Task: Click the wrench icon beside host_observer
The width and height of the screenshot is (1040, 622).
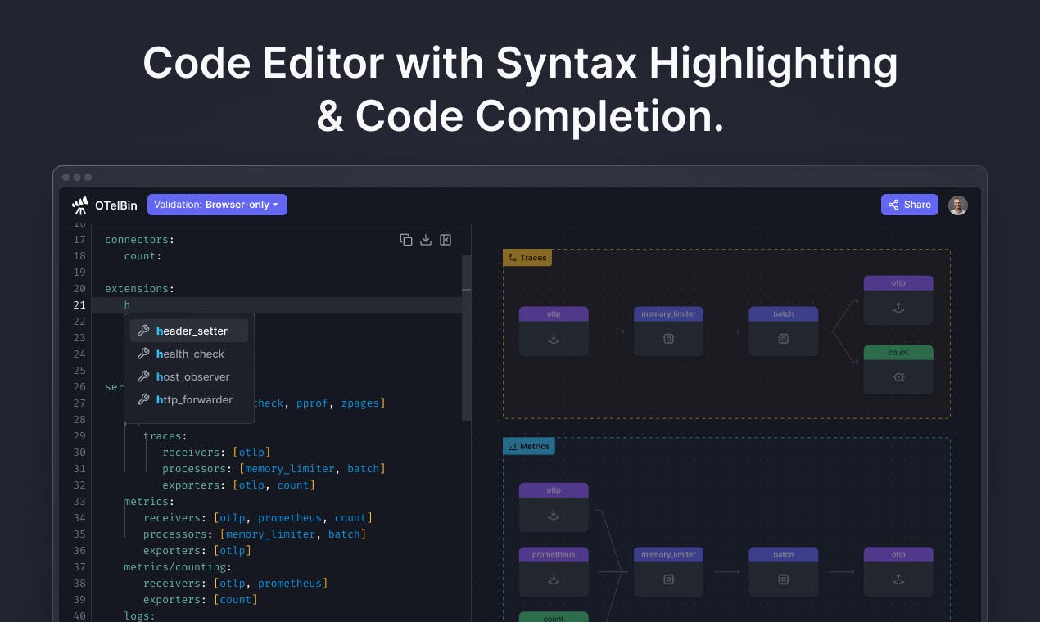Action: 143,376
